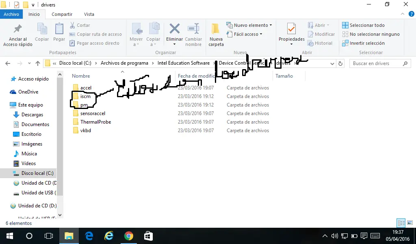
Task: Open the Windows Start menu
Action: coord(10,236)
